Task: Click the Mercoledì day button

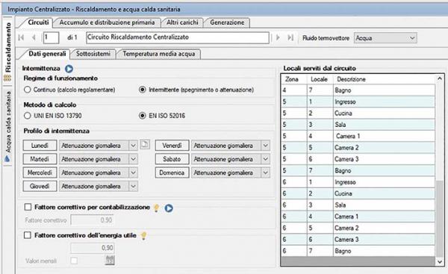Action: [x=40, y=172]
